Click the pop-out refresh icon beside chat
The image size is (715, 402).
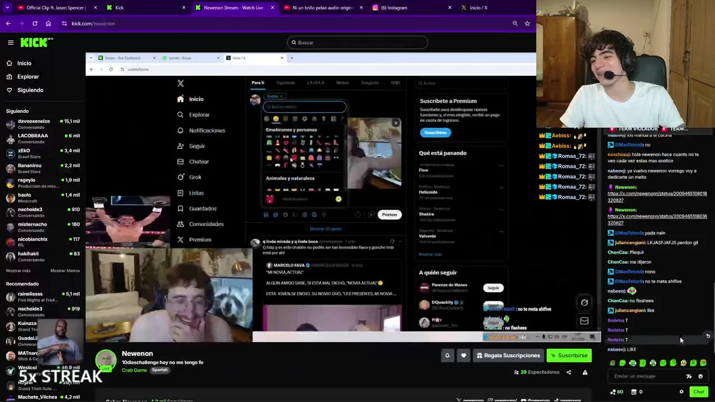pos(584,303)
